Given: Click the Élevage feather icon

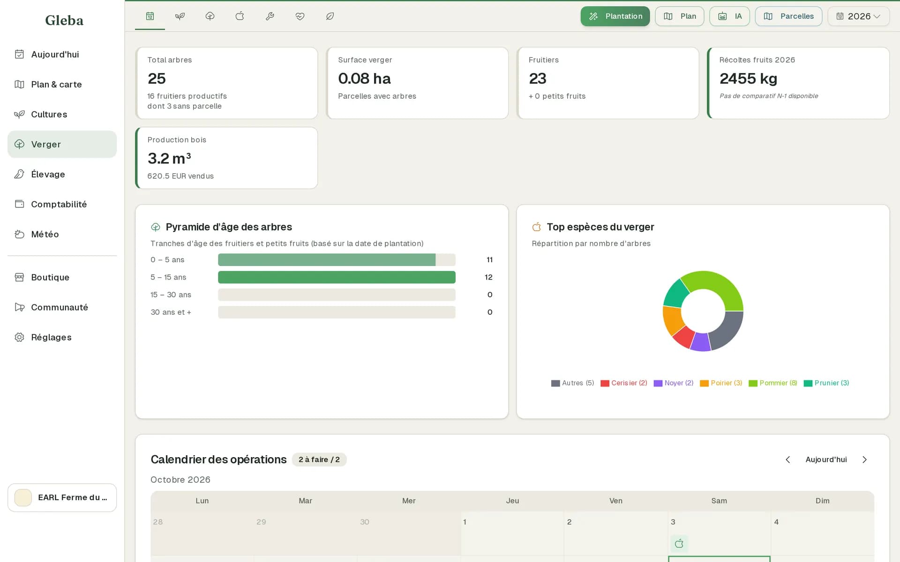Looking at the screenshot, I should 19,174.
